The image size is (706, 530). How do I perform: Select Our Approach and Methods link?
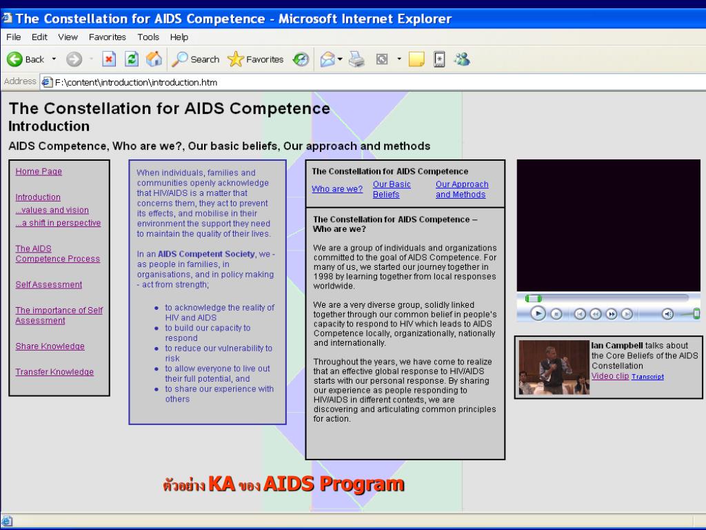pyautogui.click(x=462, y=189)
